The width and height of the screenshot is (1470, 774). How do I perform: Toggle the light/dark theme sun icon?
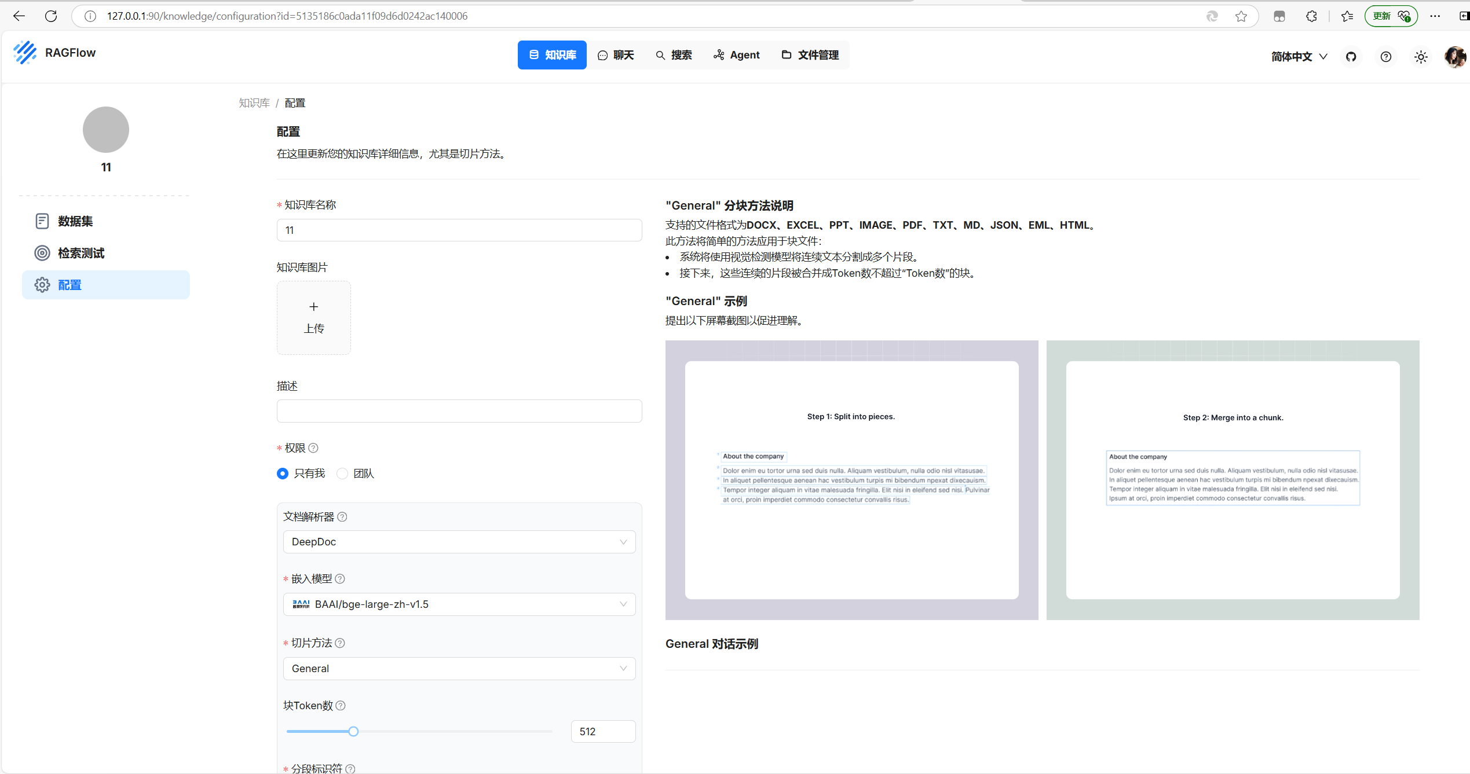click(x=1420, y=57)
